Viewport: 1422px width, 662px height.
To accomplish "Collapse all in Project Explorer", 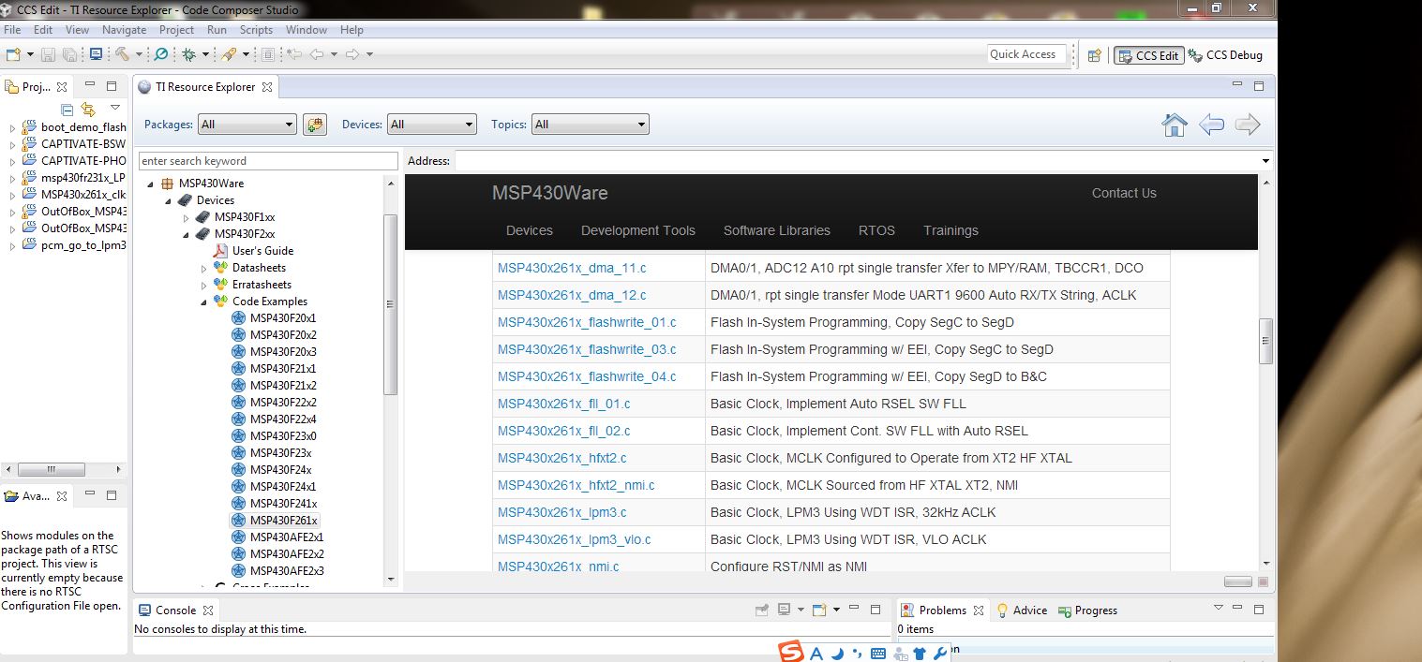I will (67, 110).
